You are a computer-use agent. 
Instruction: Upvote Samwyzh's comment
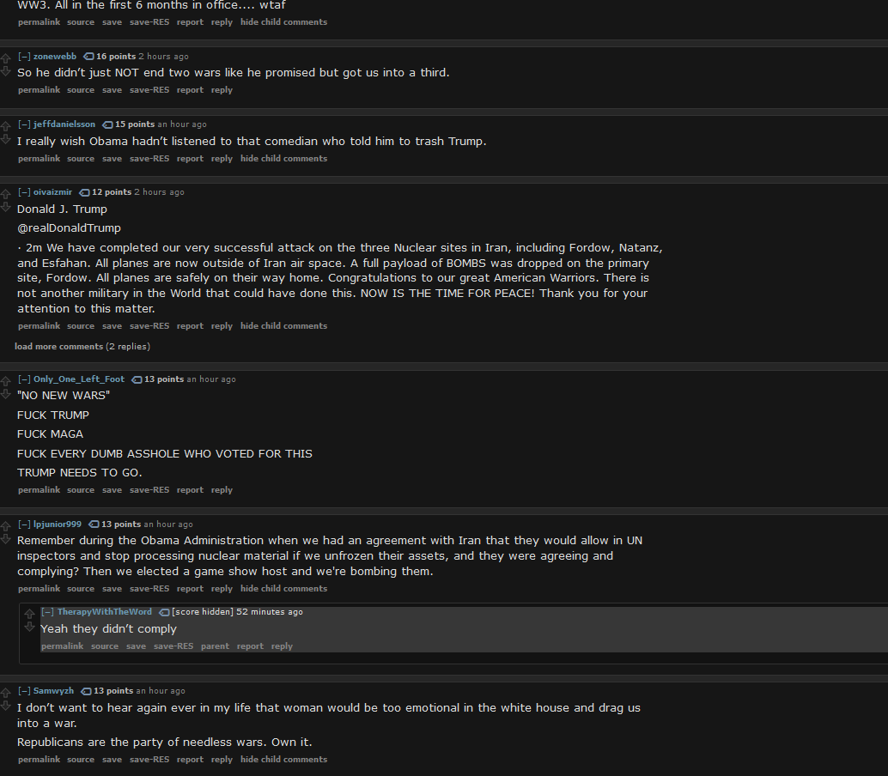[6, 692]
